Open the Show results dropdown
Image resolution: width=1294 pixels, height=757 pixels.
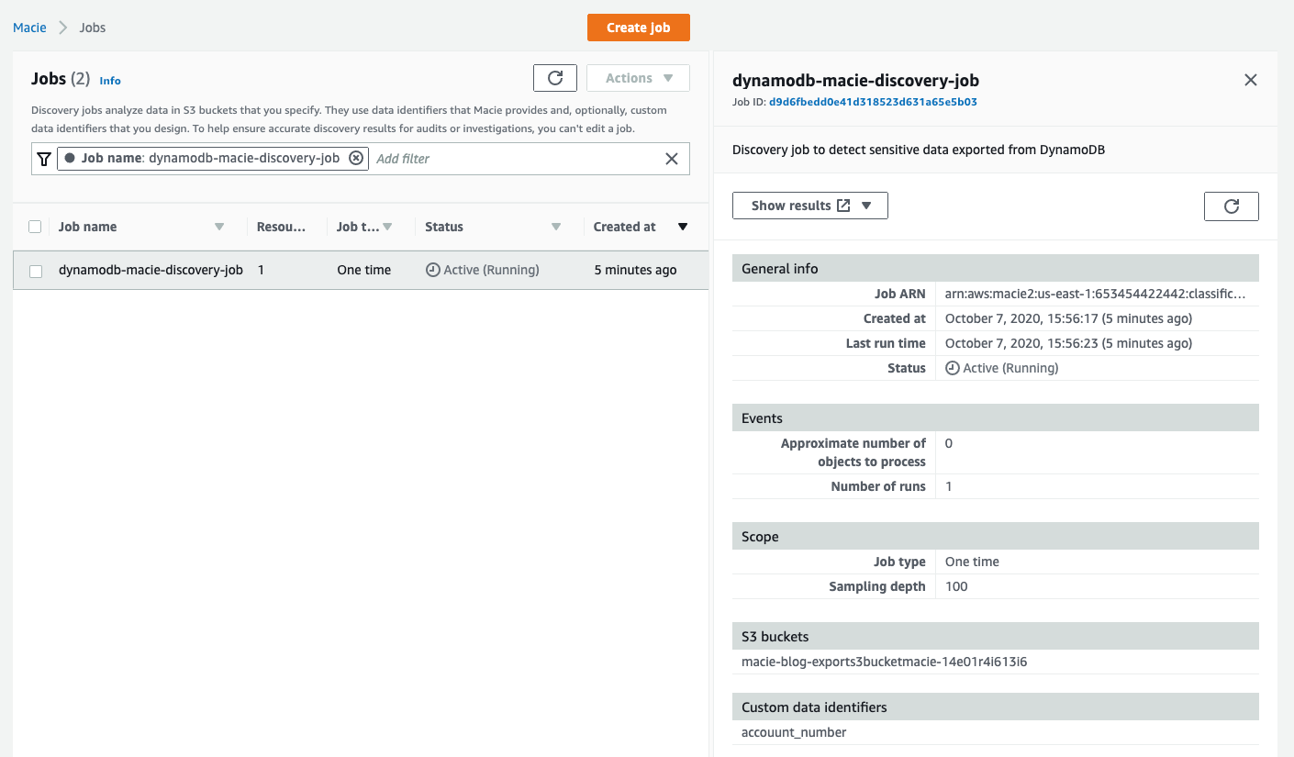[867, 206]
